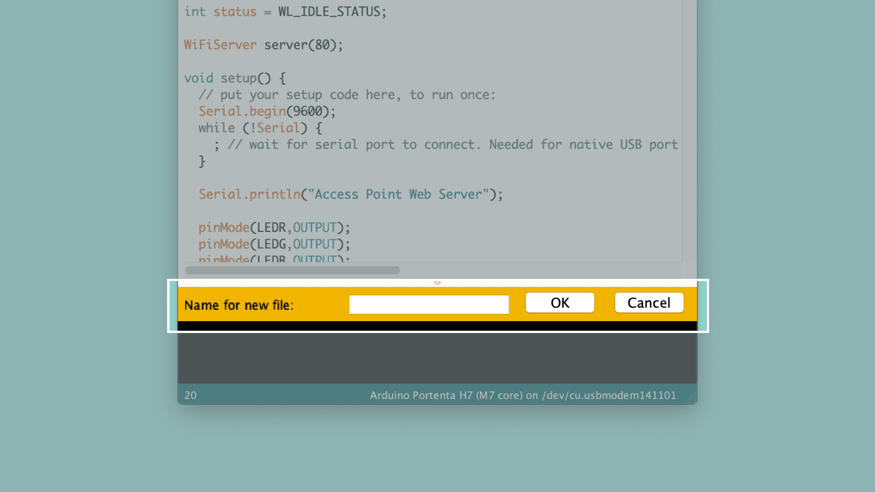Click the "Access Point Web Server" println line

[350, 195]
